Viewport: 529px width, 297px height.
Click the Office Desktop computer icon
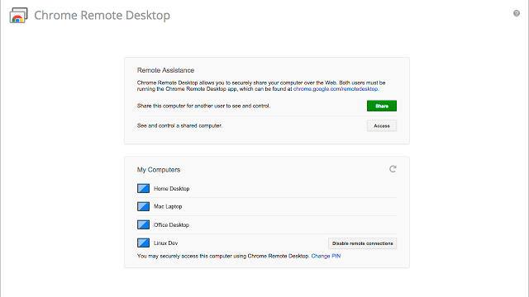coord(143,224)
